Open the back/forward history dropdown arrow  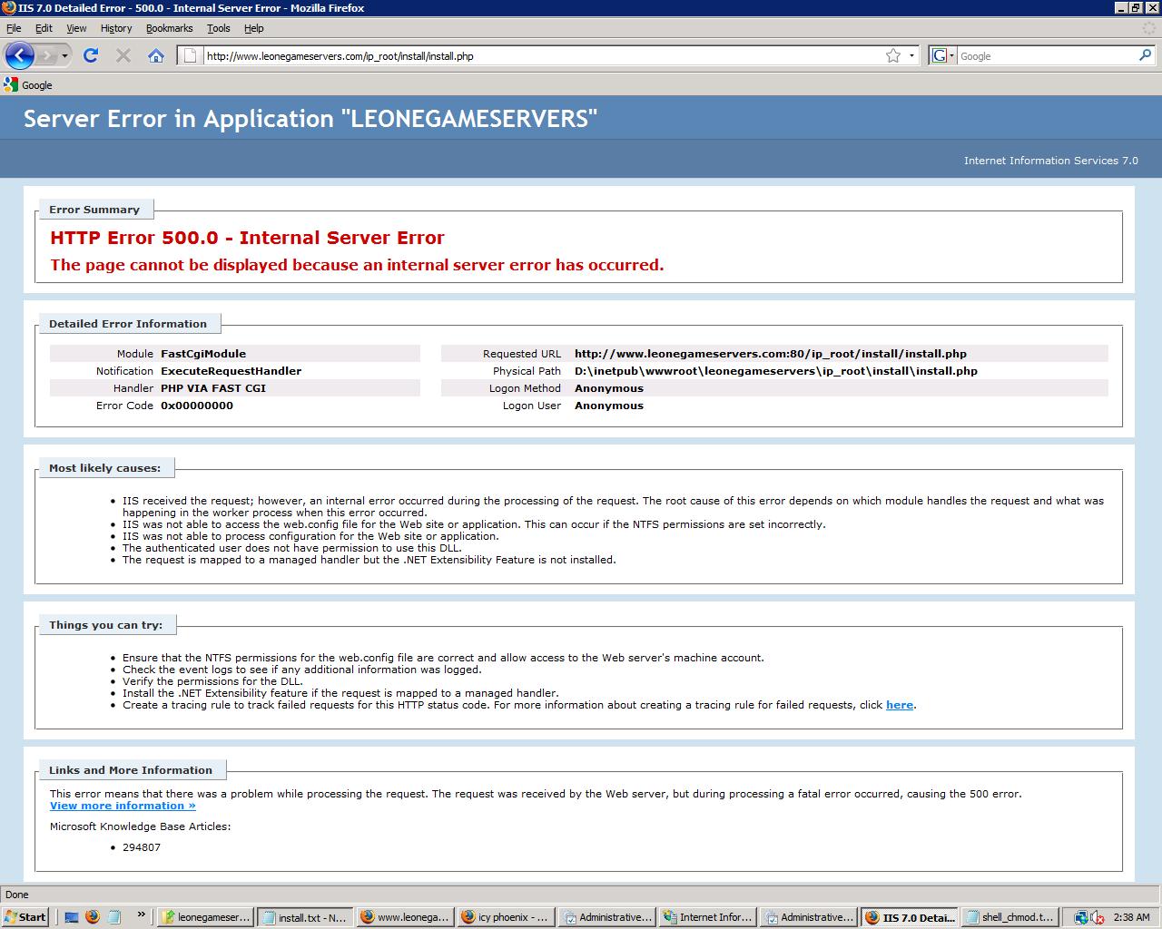(x=64, y=55)
